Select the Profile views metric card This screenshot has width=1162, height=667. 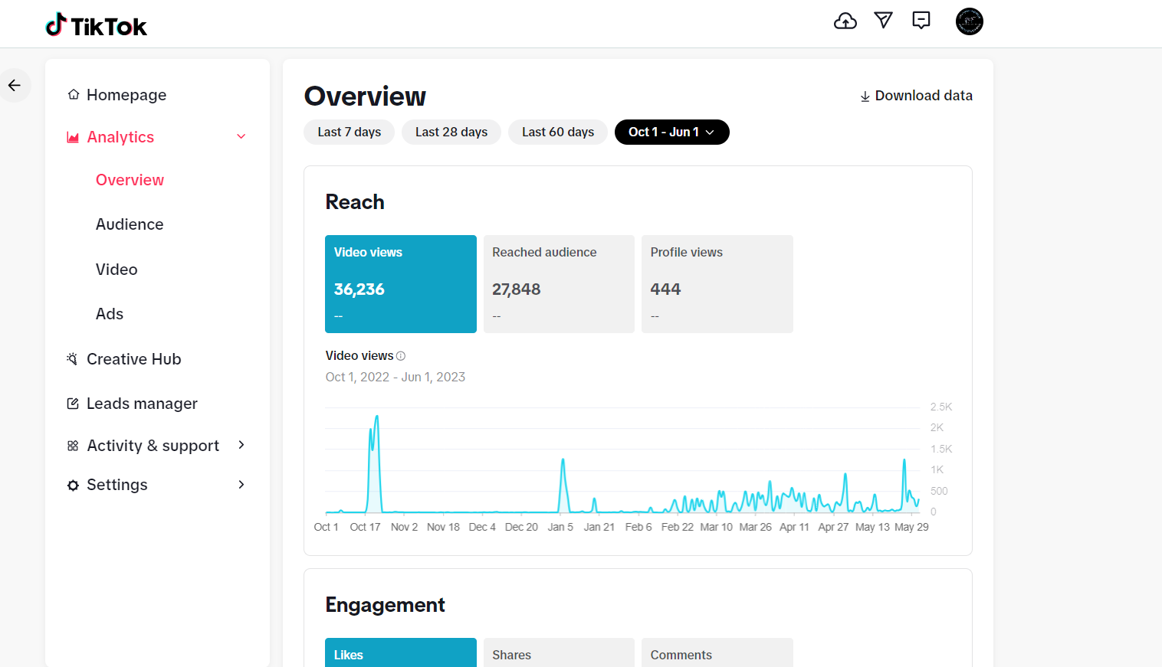click(x=717, y=284)
